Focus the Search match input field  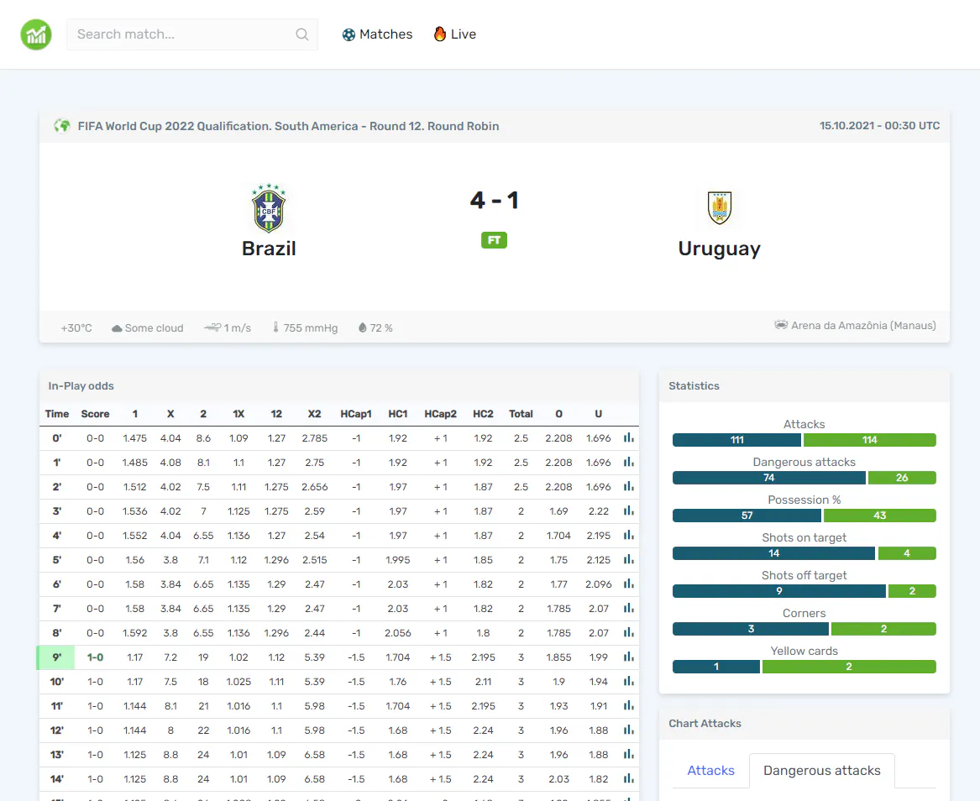click(192, 34)
